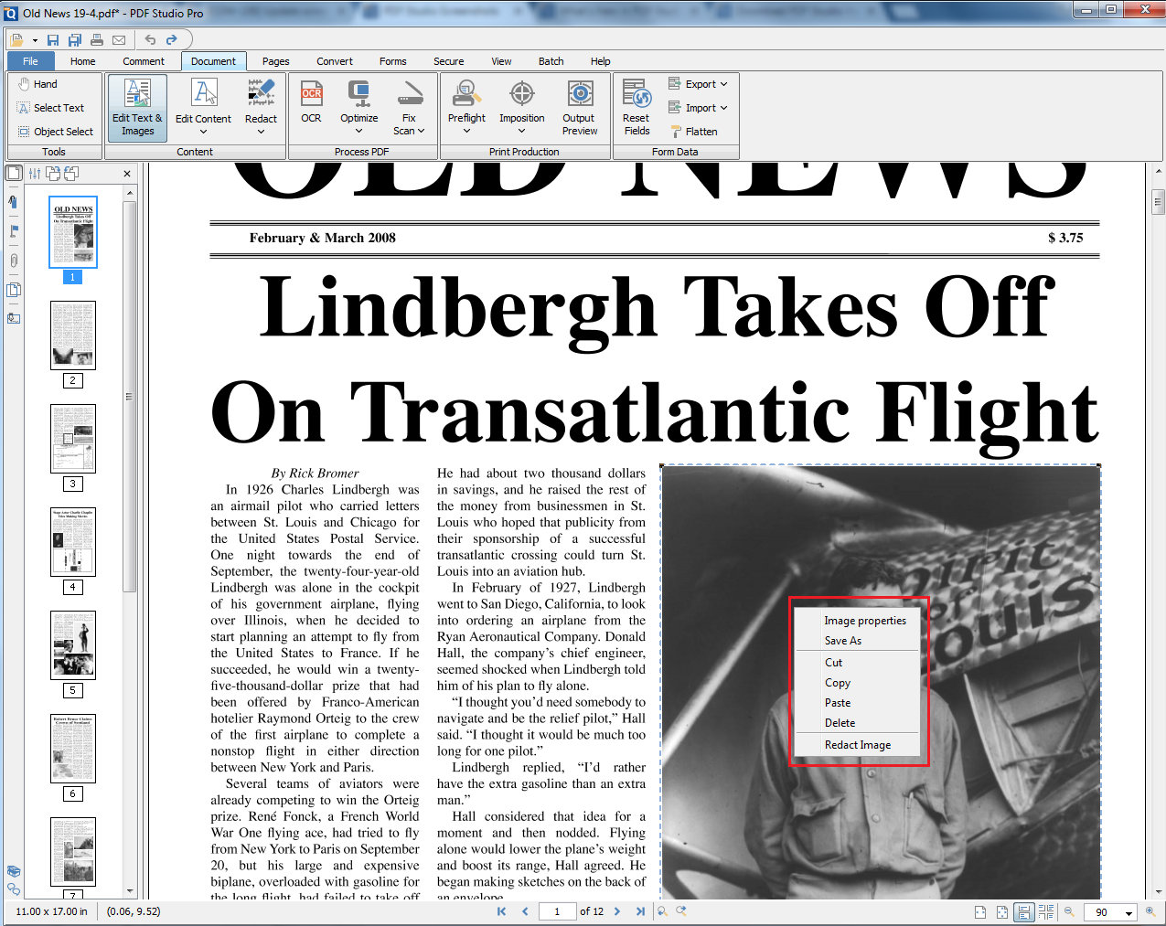Expand the Import dropdown

click(723, 108)
